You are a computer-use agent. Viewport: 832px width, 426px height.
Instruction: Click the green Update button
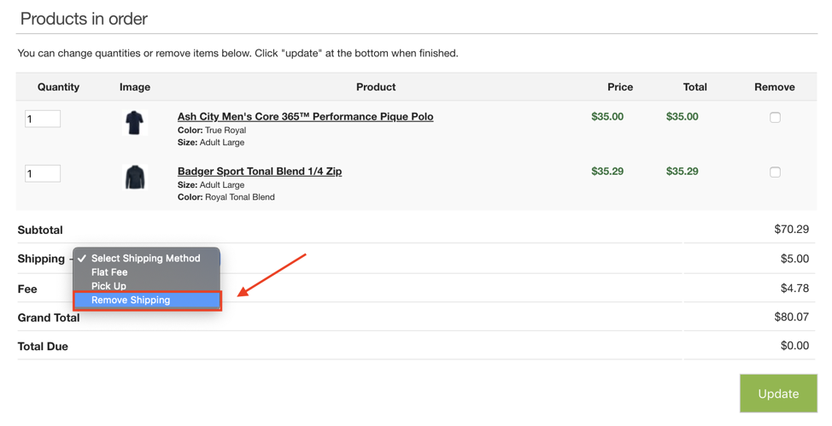coord(778,393)
